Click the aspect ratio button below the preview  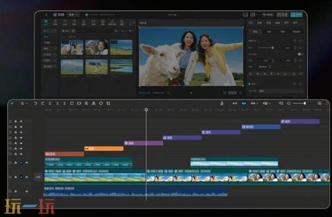click(232, 93)
